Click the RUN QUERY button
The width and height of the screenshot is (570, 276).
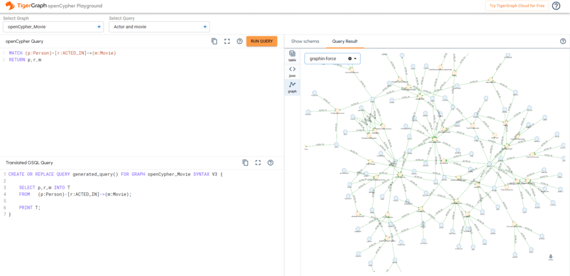(262, 41)
